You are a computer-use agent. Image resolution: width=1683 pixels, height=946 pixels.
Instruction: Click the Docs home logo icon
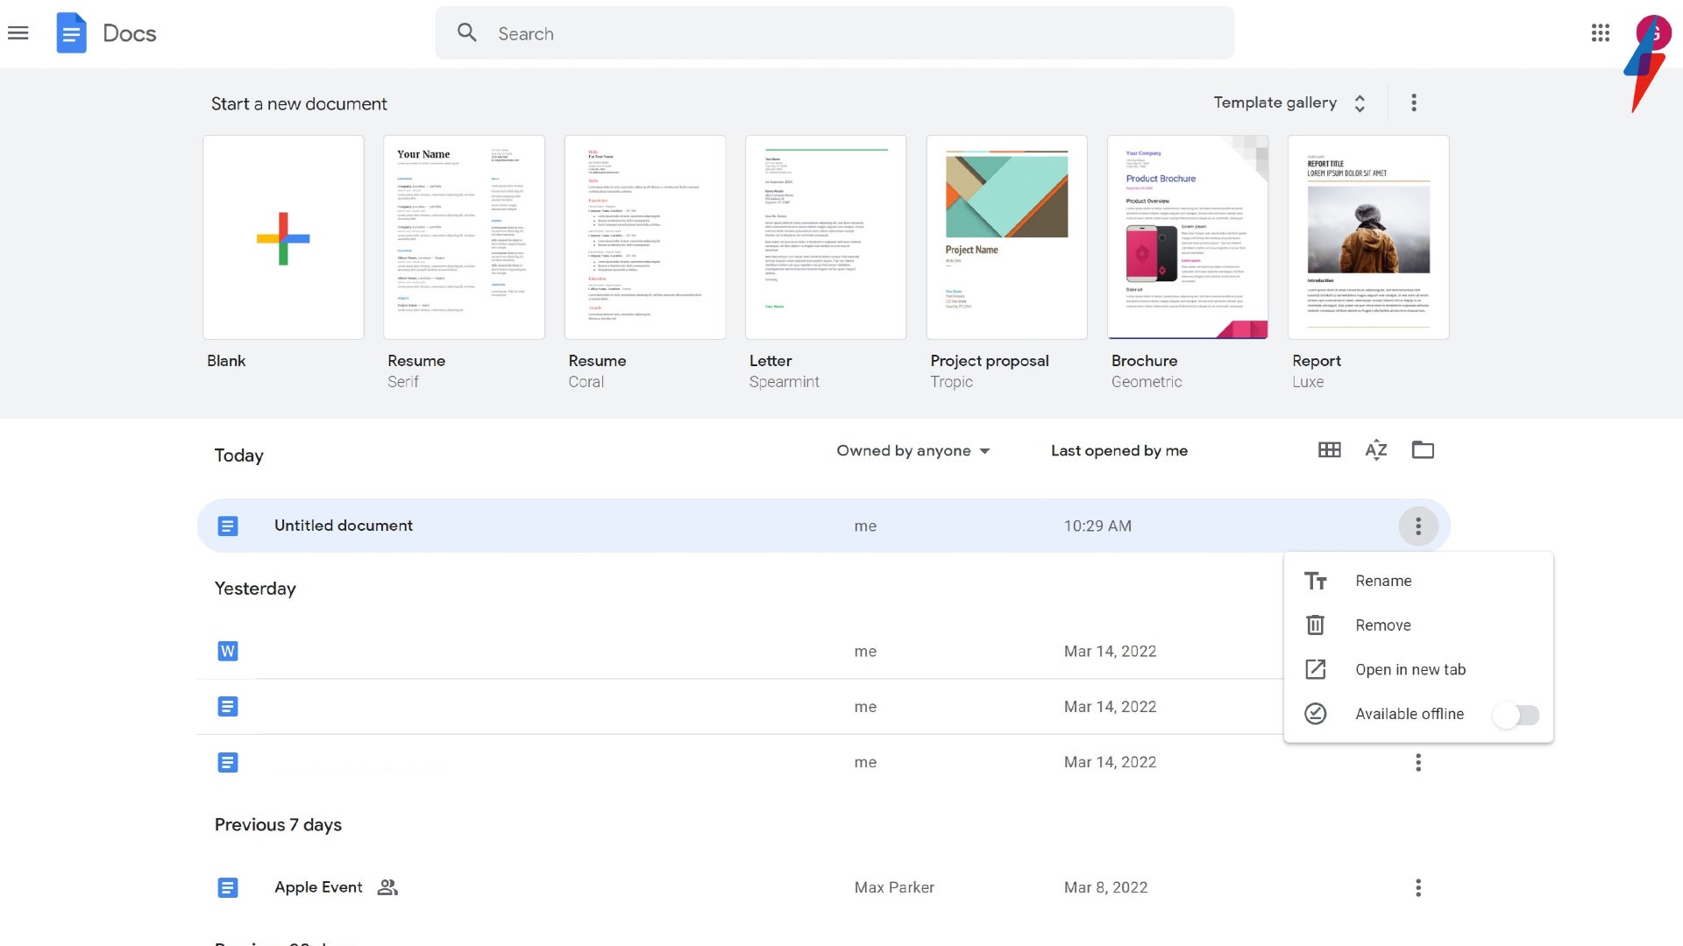71,33
